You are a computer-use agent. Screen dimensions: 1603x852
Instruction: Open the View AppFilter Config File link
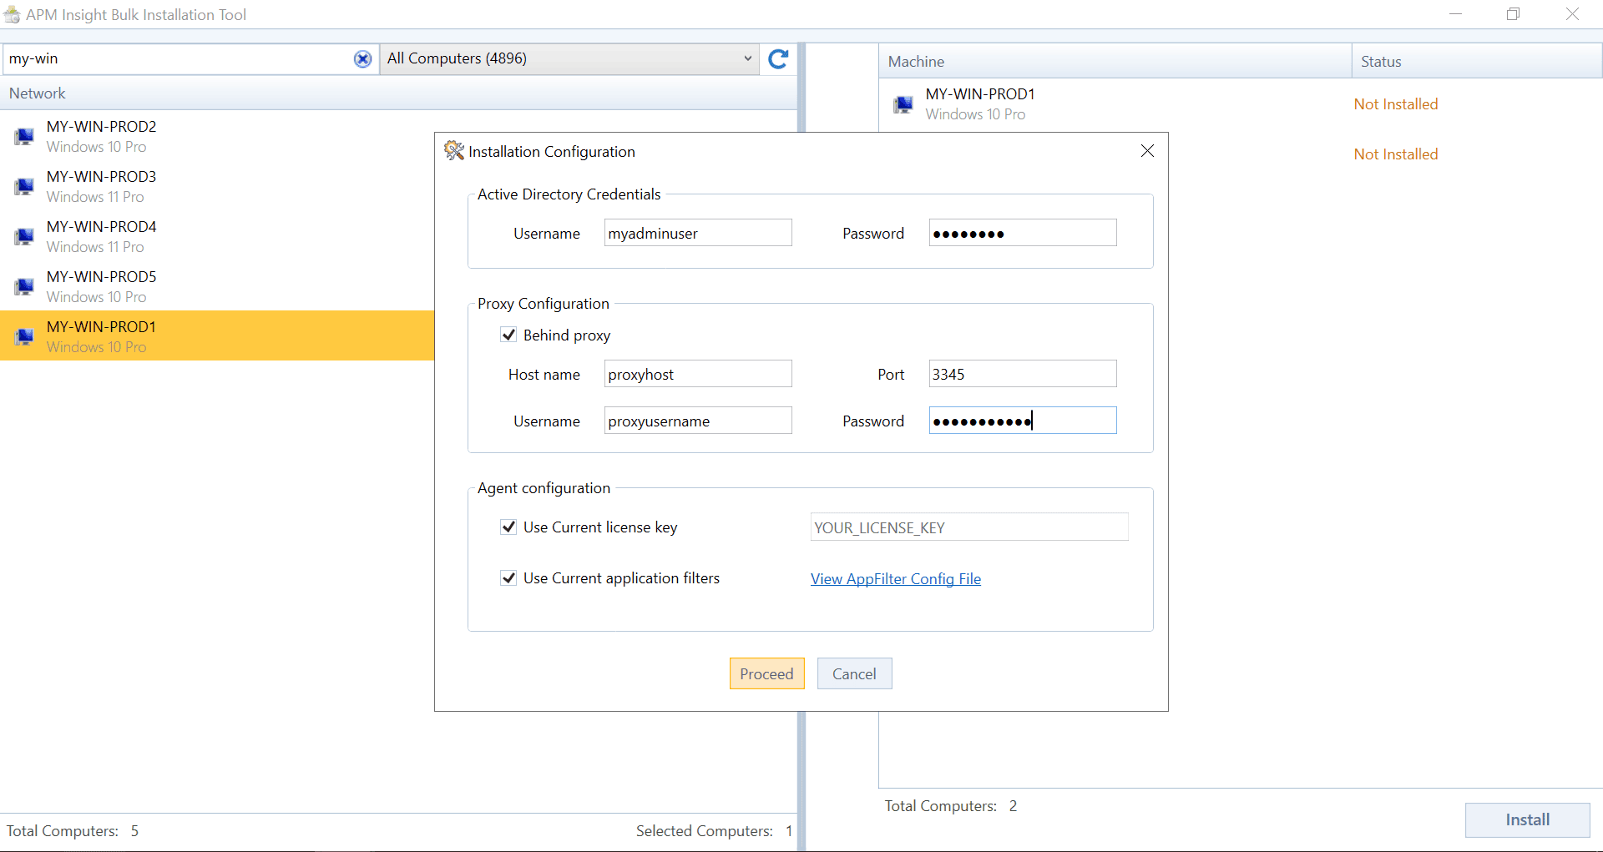[895, 578]
